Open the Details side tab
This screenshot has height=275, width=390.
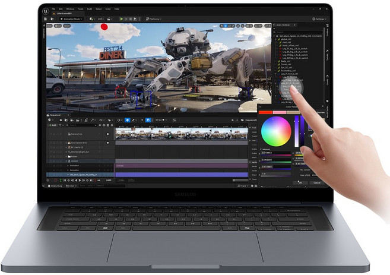click(327, 55)
